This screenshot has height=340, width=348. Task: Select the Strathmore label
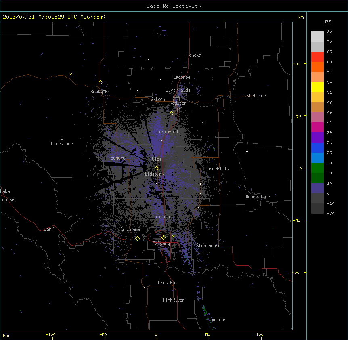point(208,246)
